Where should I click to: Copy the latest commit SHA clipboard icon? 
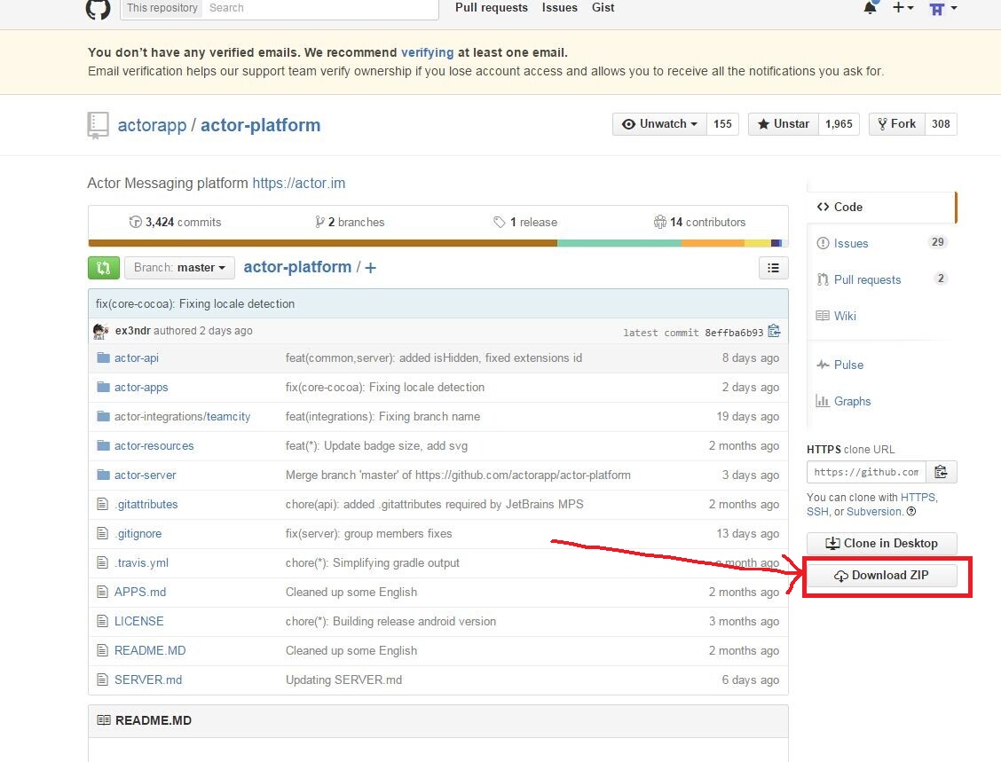coord(775,331)
